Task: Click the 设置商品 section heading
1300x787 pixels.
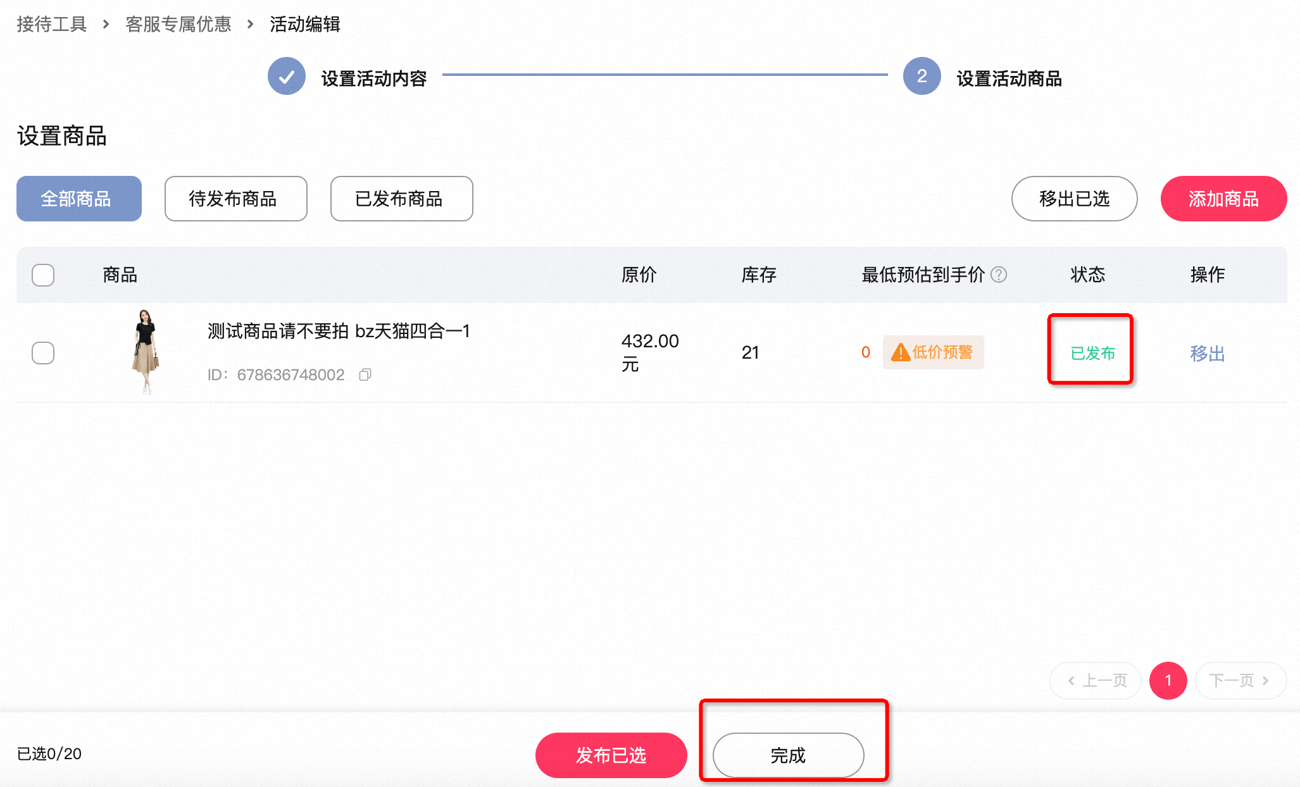Action: [62, 136]
